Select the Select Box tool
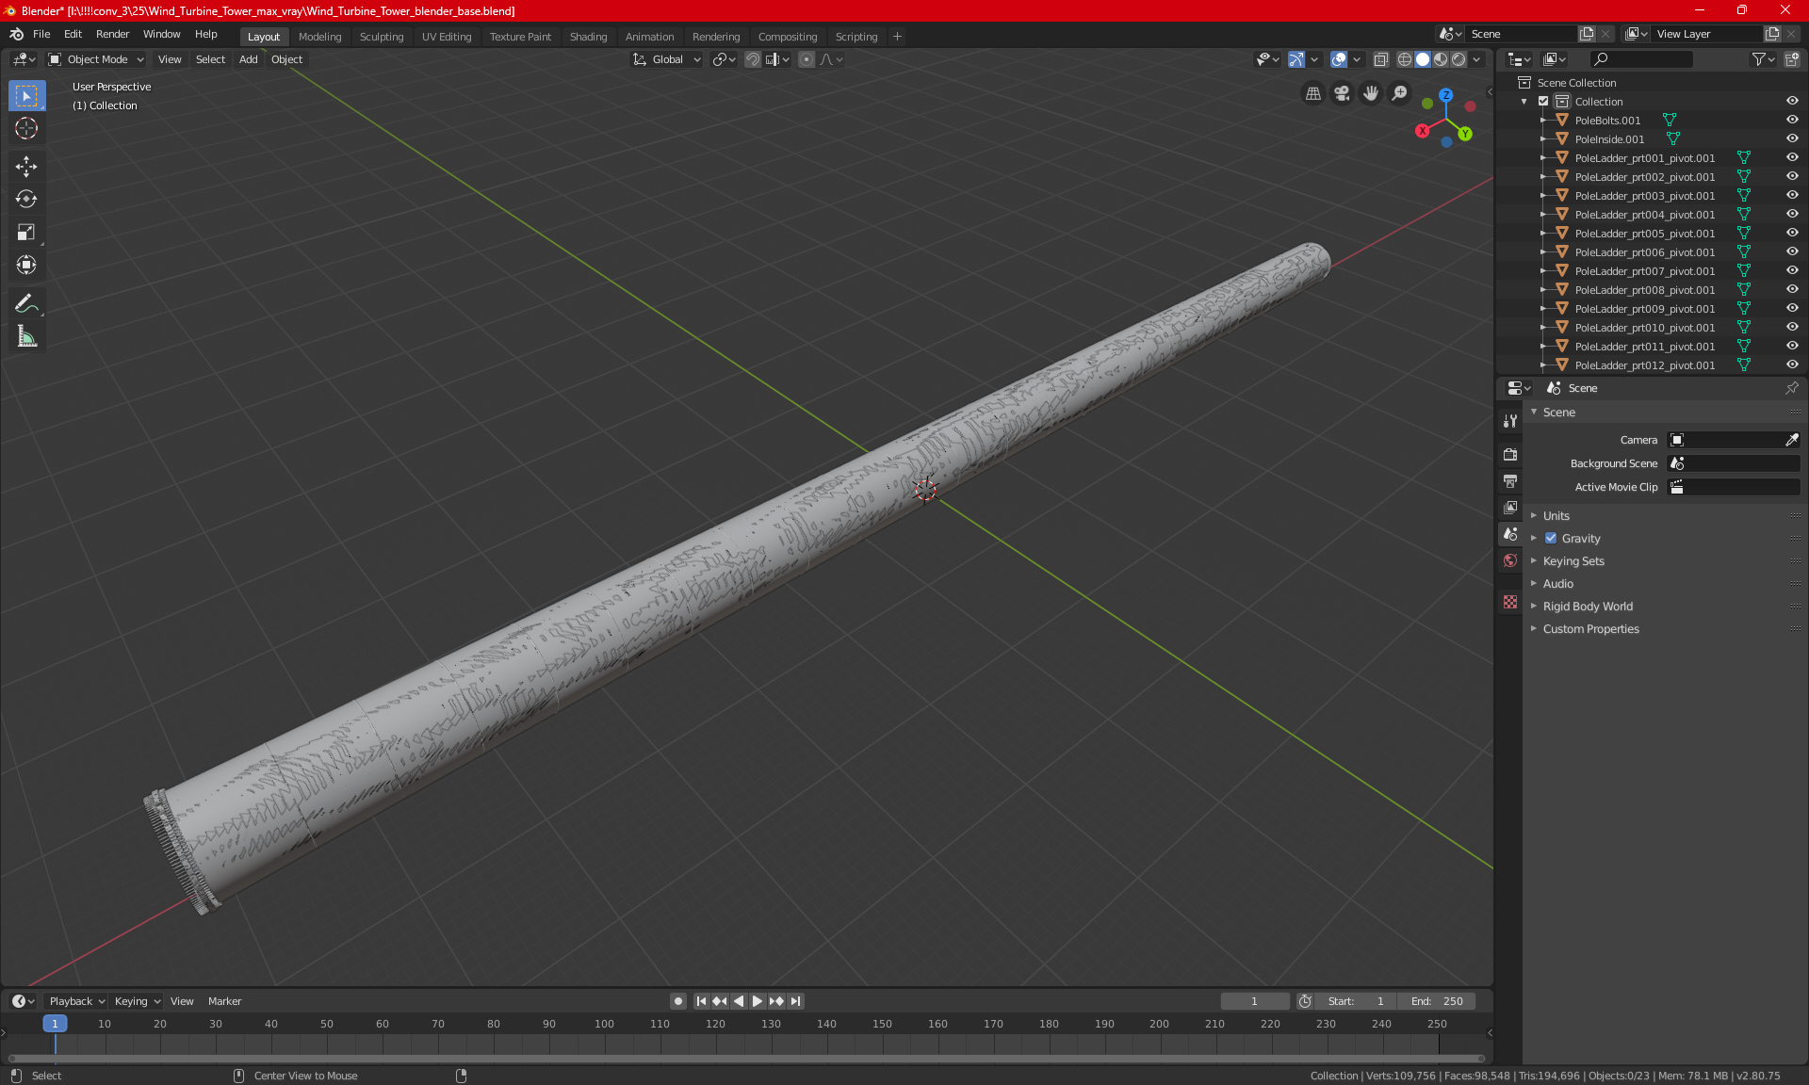 (x=26, y=96)
